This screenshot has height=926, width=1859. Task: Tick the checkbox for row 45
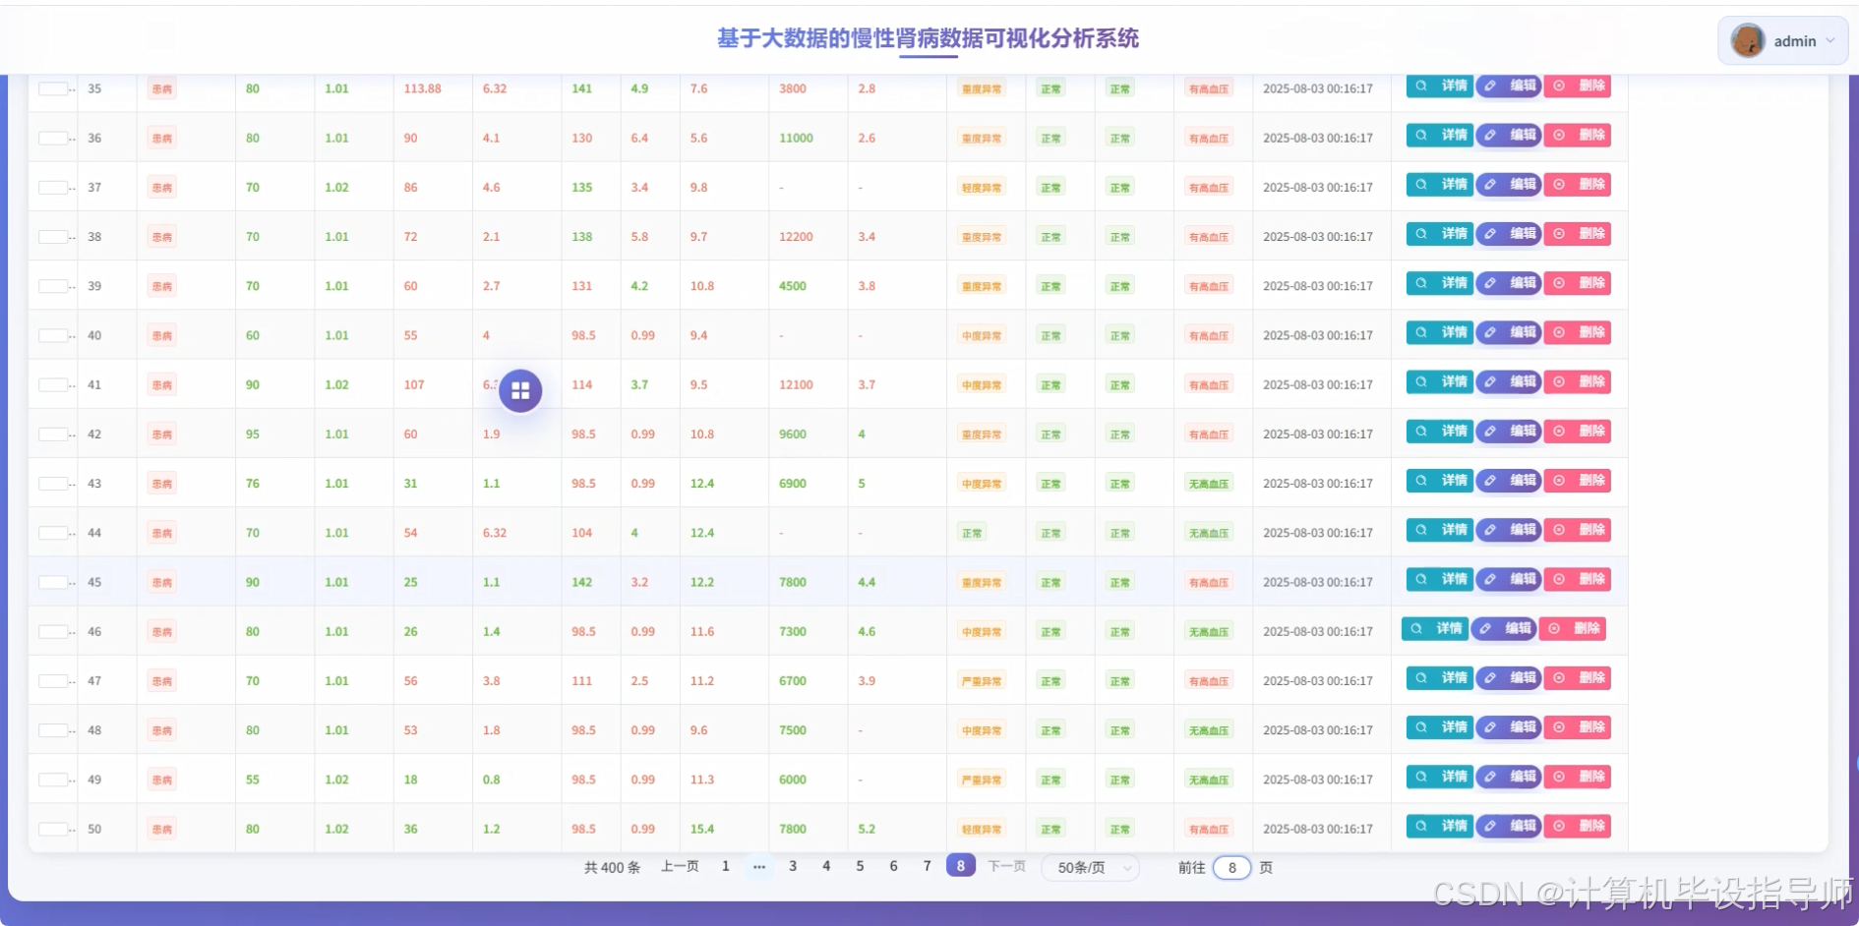coord(53,583)
